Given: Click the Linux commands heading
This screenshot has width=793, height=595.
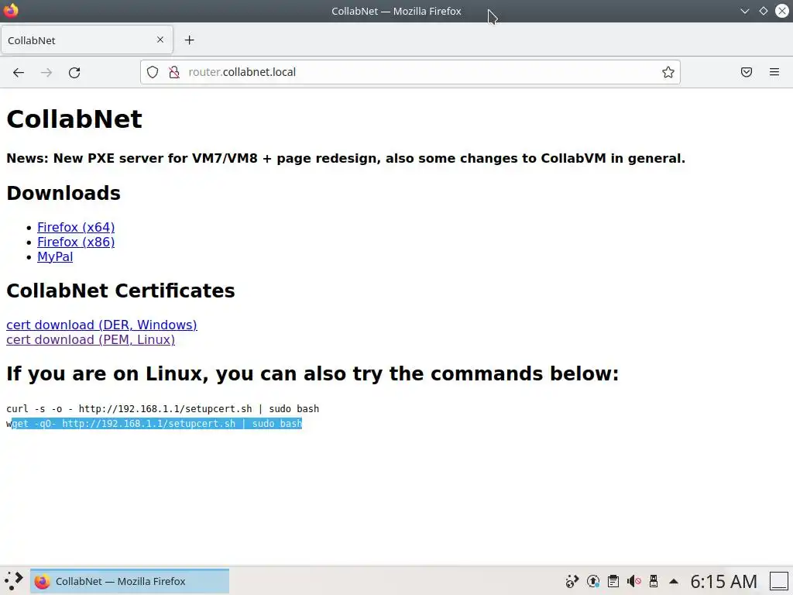Looking at the screenshot, I should 313,374.
